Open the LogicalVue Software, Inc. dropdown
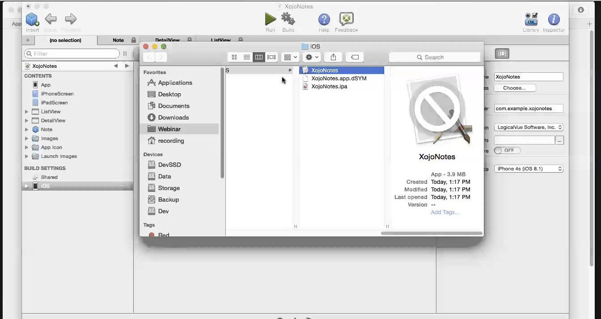The height and width of the screenshot is (319, 601). 528,127
